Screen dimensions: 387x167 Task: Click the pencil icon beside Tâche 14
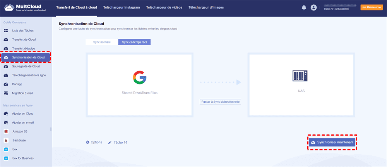(x=110, y=143)
